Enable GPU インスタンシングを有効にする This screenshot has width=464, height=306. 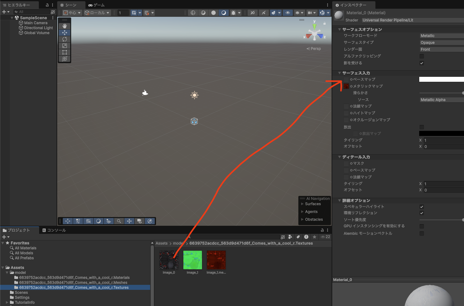pyautogui.click(x=422, y=226)
